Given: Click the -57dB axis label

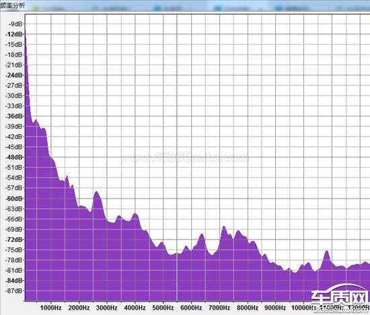Looking at the screenshot, I should tap(14, 188).
